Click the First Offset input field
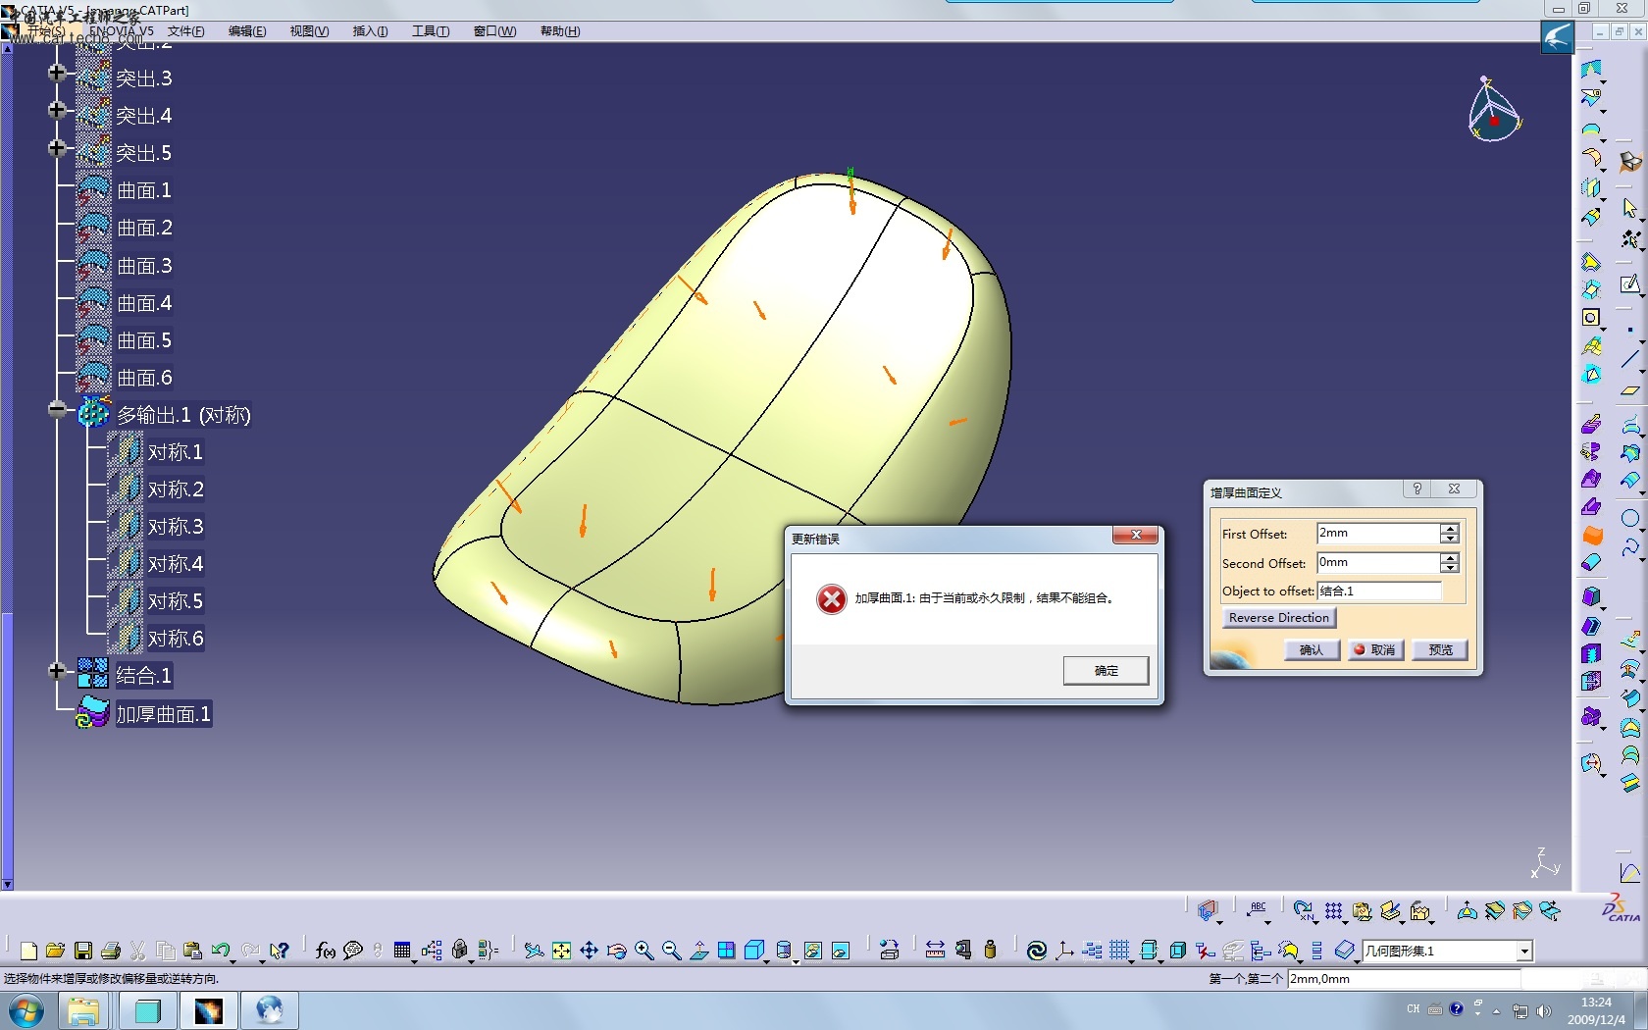The height and width of the screenshot is (1030, 1648). pyautogui.click(x=1377, y=533)
